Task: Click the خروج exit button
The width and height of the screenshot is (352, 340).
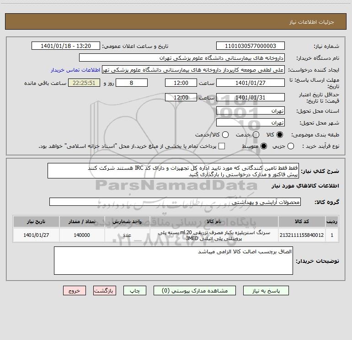Action: (75, 291)
